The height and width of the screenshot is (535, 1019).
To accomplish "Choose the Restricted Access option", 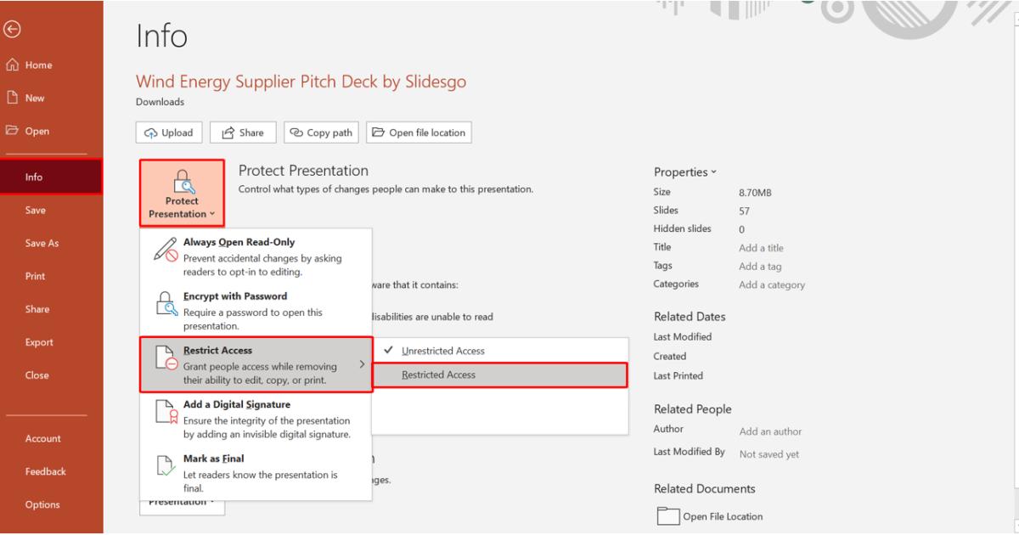I will [438, 374].
